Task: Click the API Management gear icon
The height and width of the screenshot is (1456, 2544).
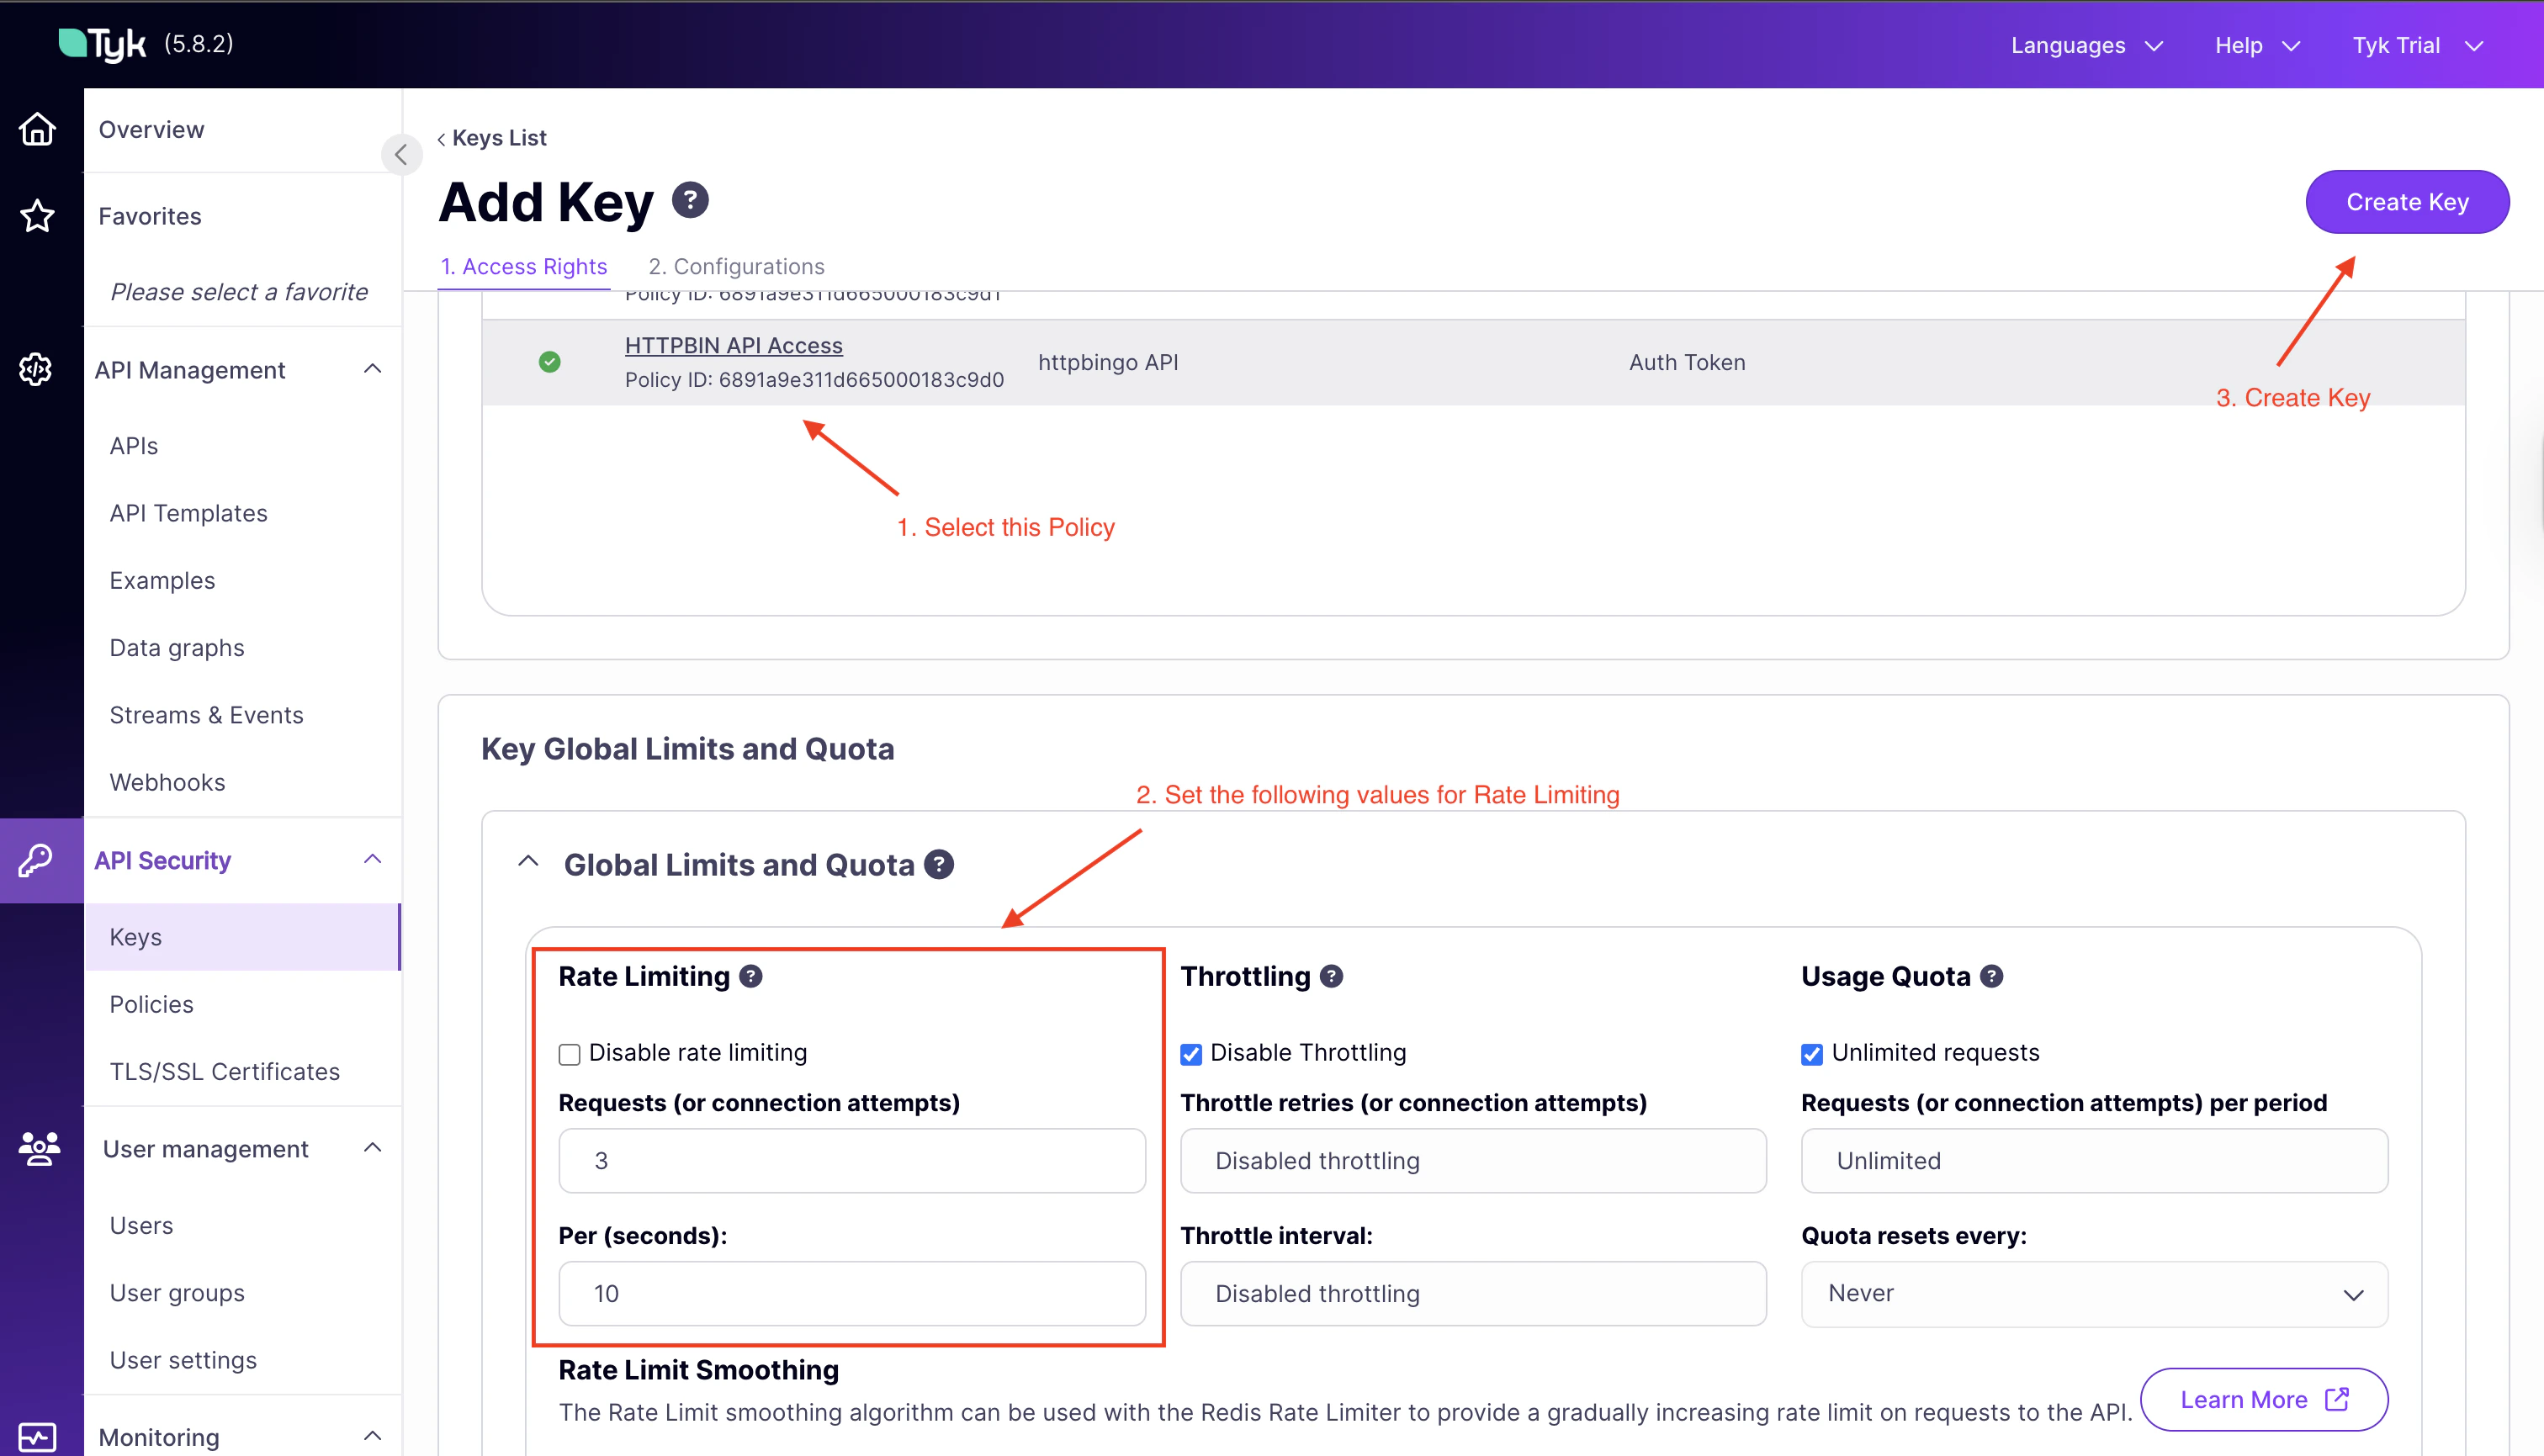Action: coord(35,369)
